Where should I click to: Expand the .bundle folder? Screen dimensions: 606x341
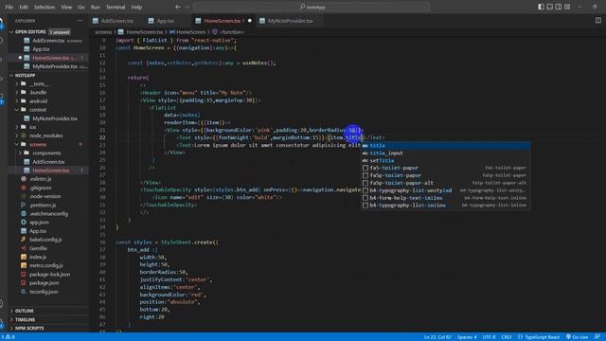(x=38, y=93)
